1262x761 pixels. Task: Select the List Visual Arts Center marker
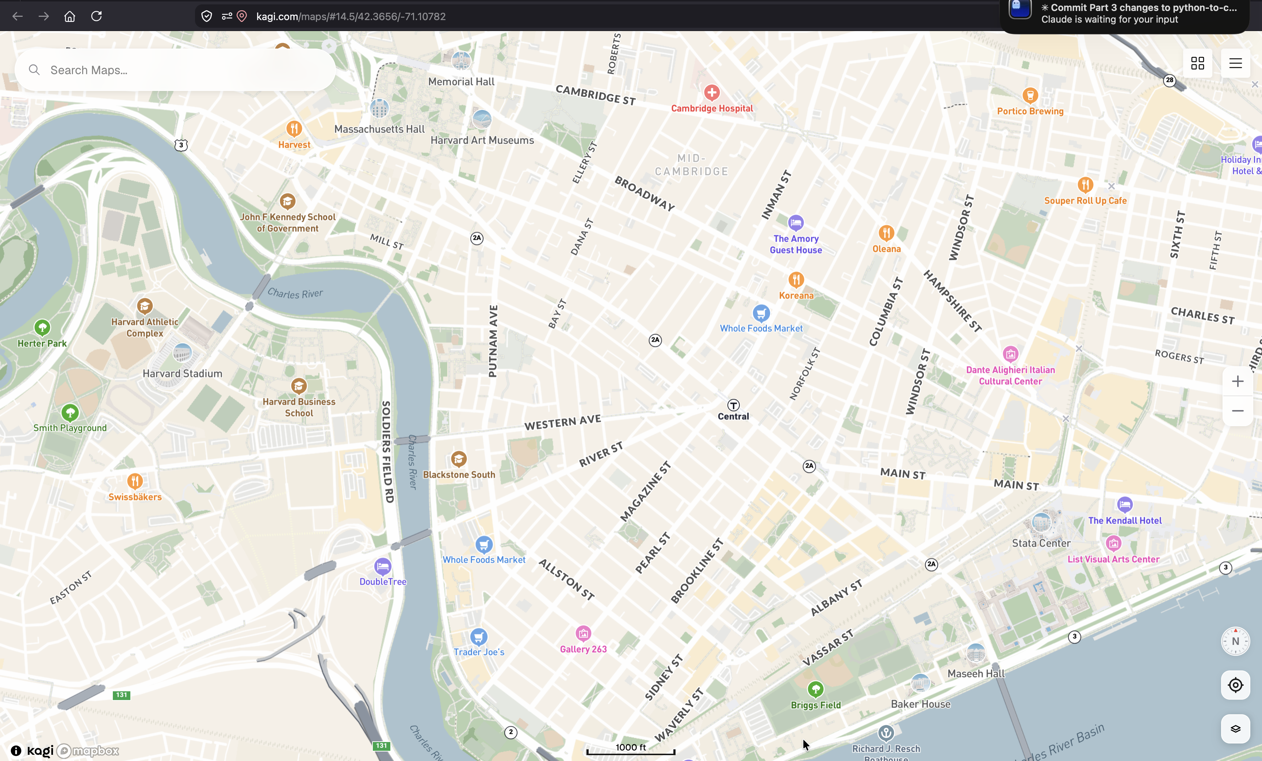point(1113,543)
